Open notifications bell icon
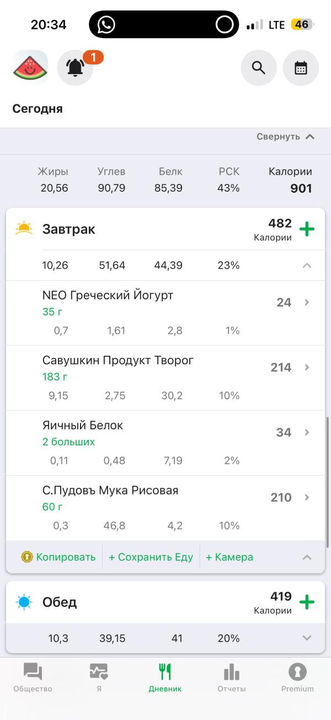This screenshot has width=331, height=720. click(76, 68)
